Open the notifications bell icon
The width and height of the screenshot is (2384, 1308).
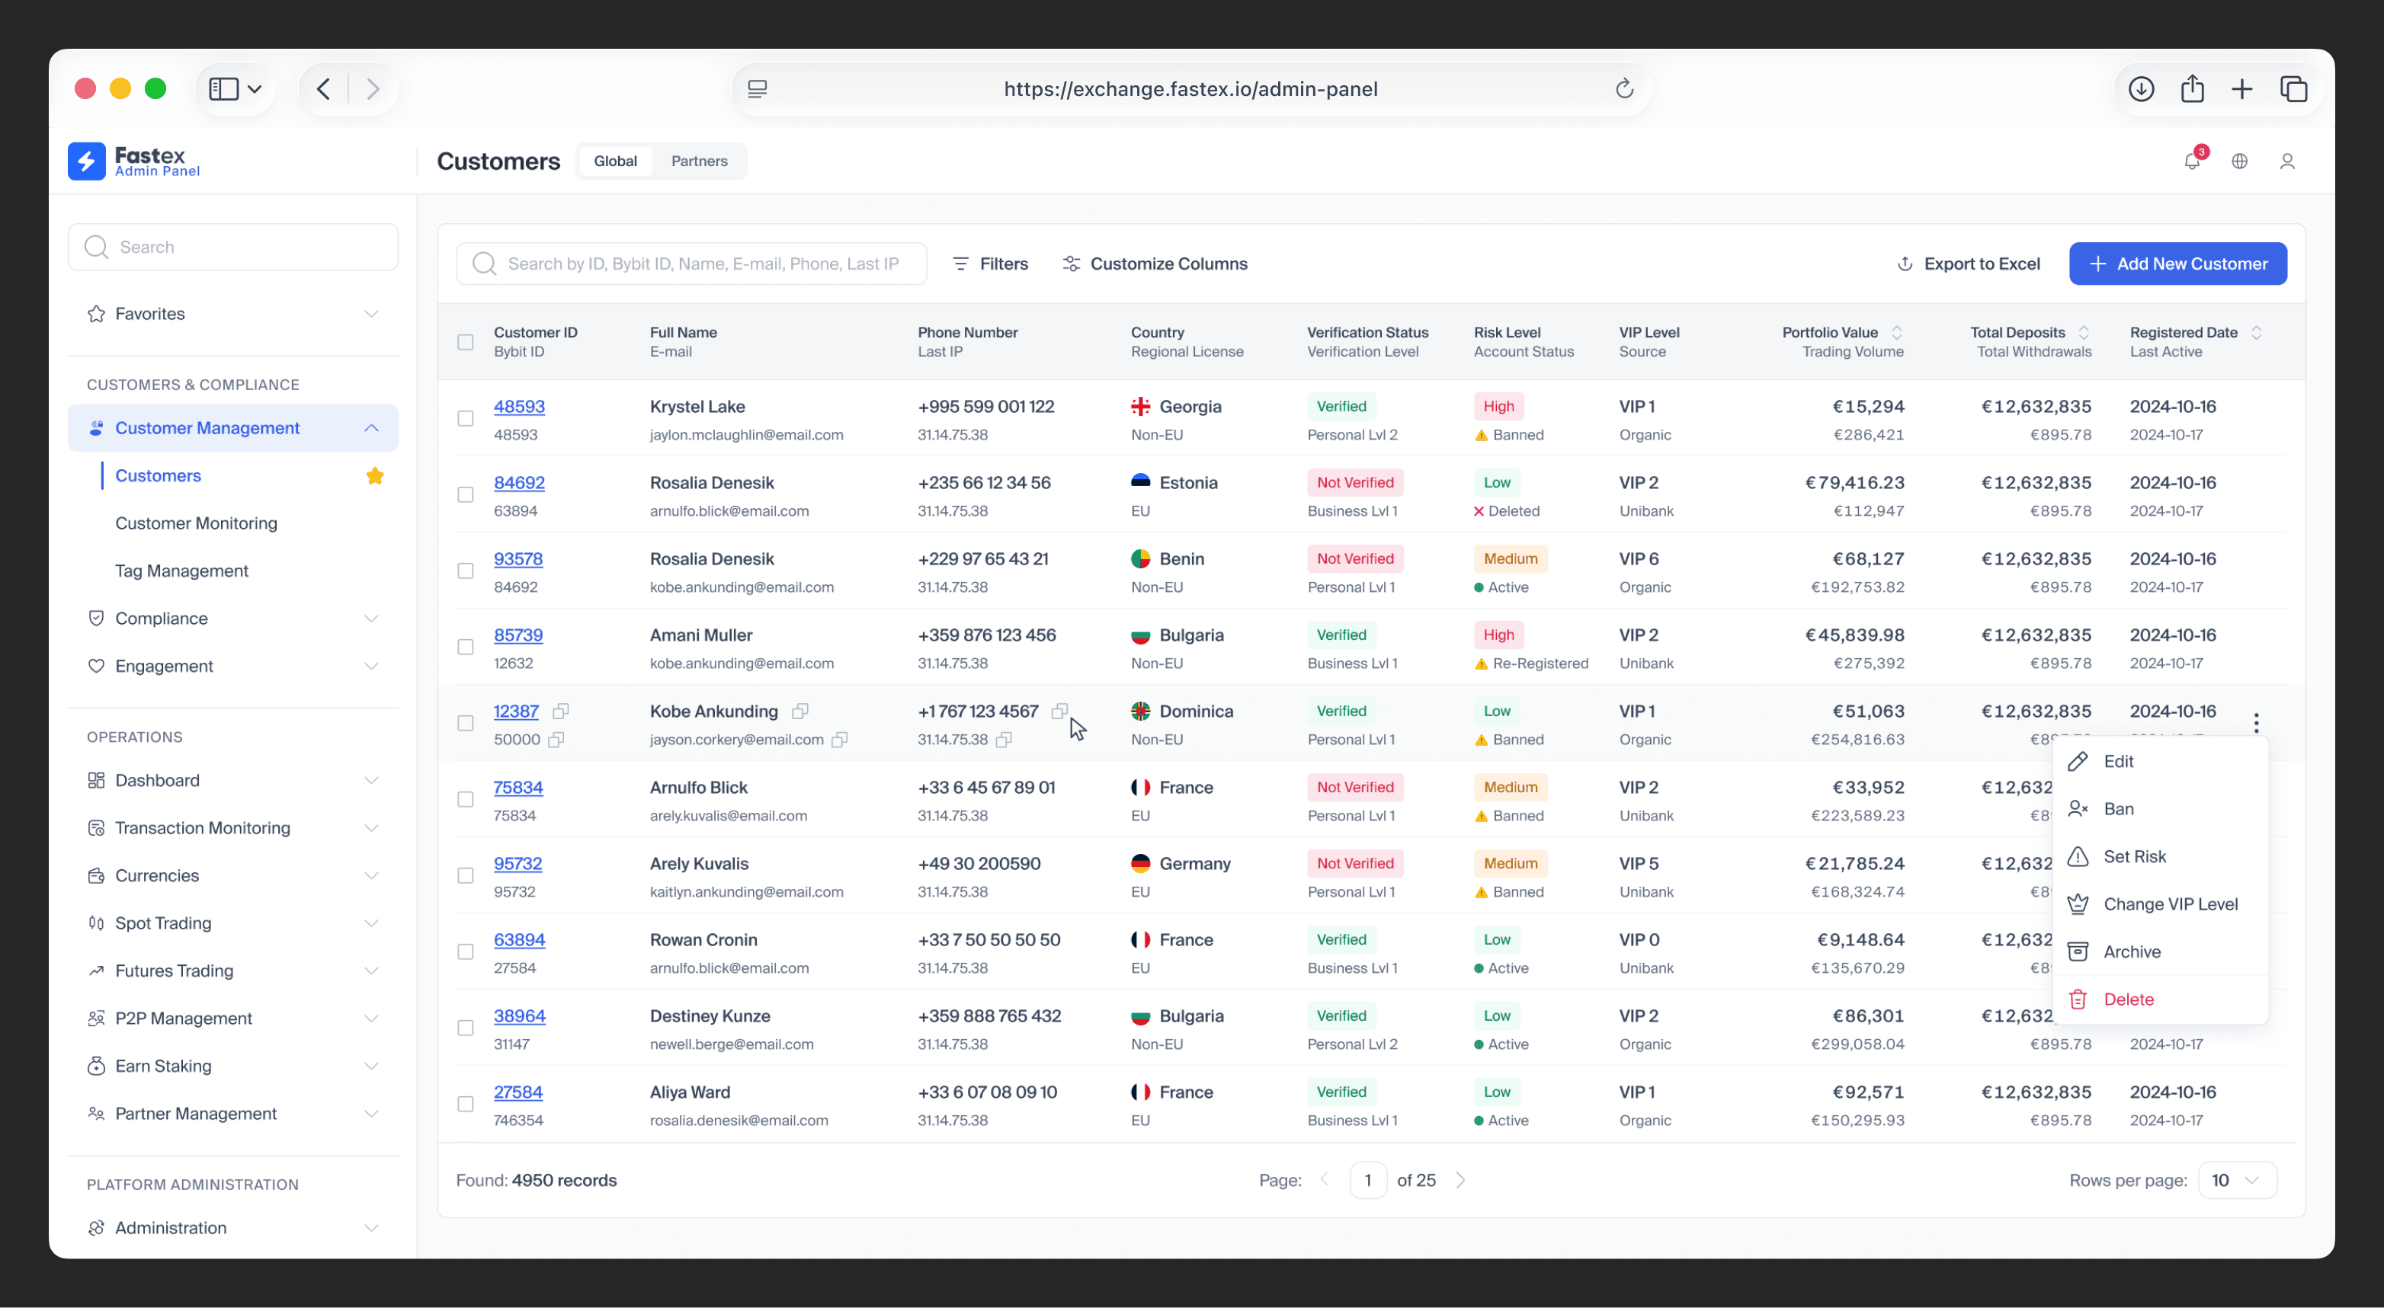[x=2191, y=161]
